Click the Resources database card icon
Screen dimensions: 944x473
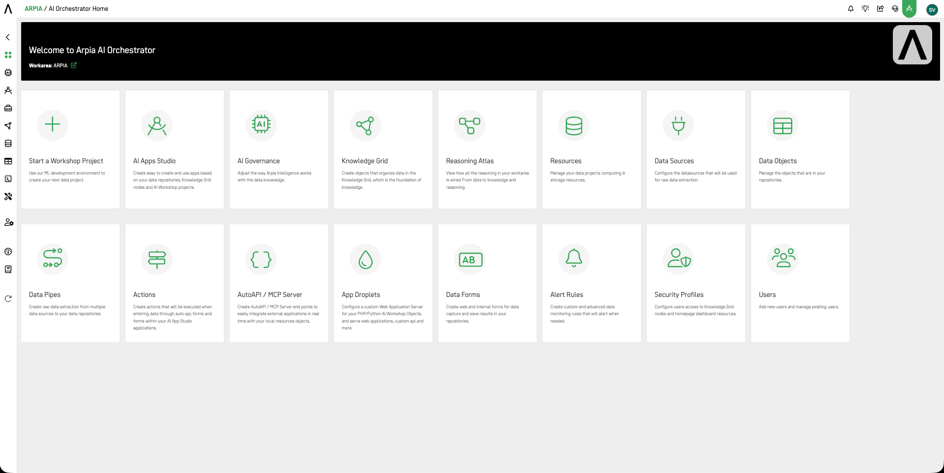pyautogui.click(x=574, y=125)
